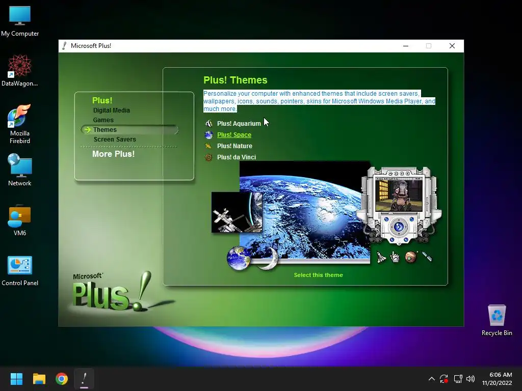Image resolution: width=522 pixels, height=391 pixels.
Task: Launch Mozilla Firebird from desktop
Action: point(20,124)
